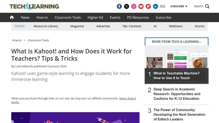Open Subscribe in the dark navigation bar

pyautogui.click(x=163, y=17)
